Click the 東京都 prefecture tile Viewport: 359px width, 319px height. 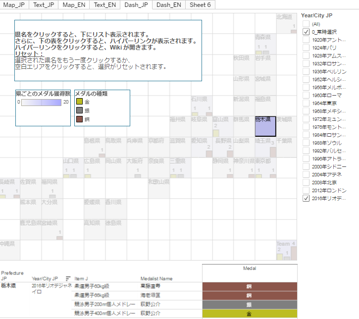pos(265,168)
